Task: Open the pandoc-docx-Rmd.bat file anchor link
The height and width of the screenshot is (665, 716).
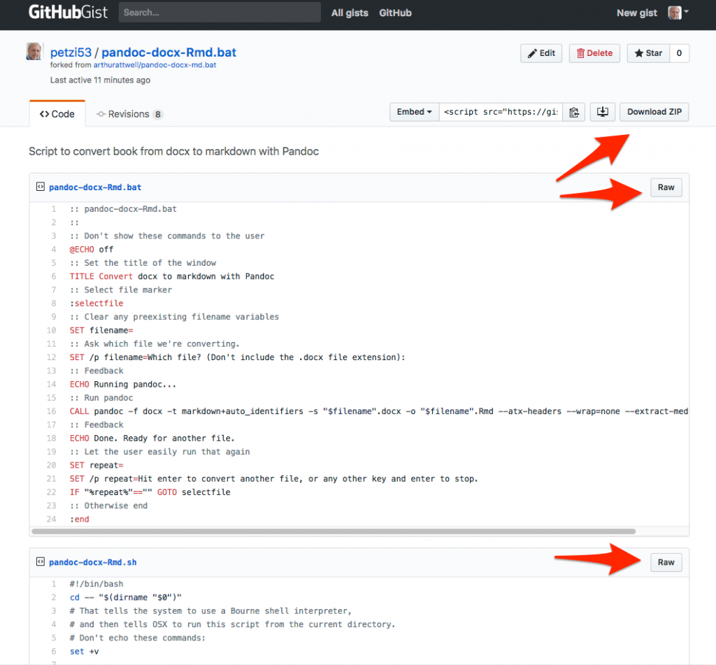Action: coord(95,187)
